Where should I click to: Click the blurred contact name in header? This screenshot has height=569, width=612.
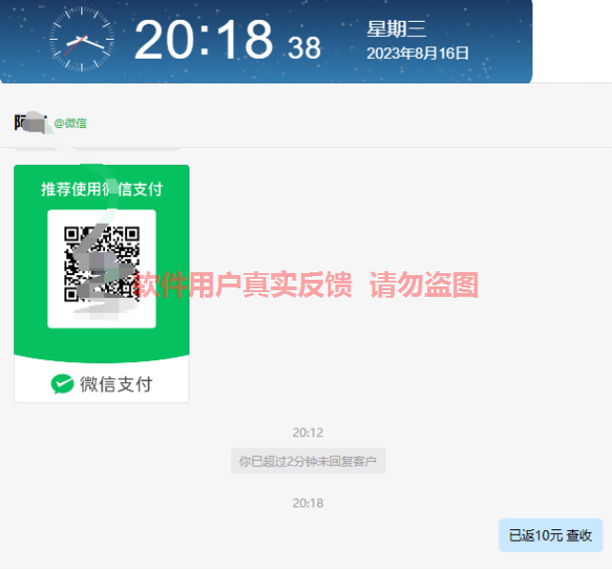point(30,122)
